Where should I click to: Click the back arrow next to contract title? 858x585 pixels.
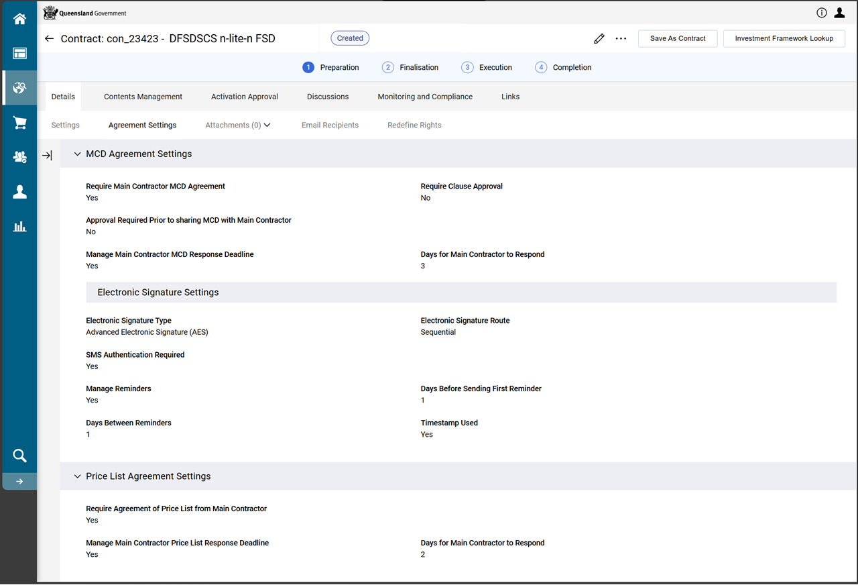pyautogui.click(x=48, y=38)
